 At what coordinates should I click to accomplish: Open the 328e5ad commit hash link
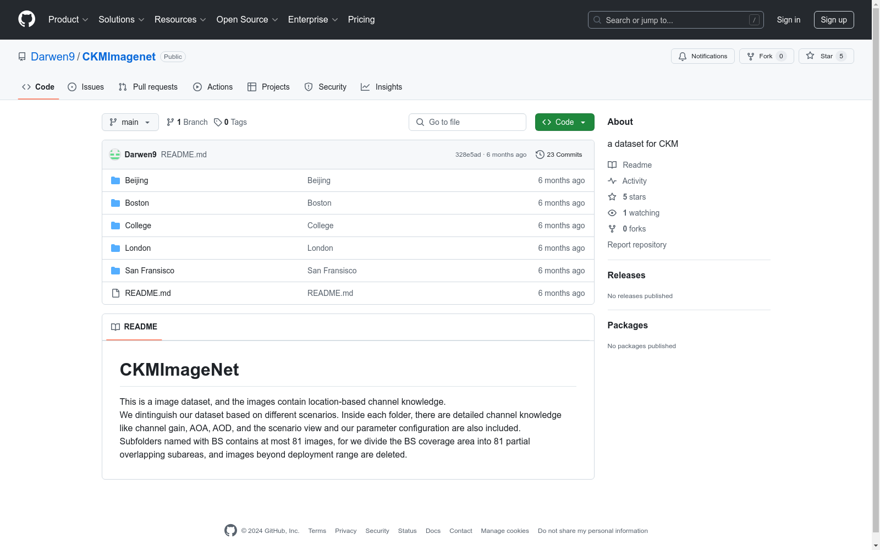click(468, 155)
